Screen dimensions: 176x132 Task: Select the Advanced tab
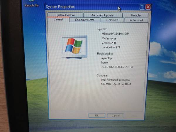(x=136, y=20)
